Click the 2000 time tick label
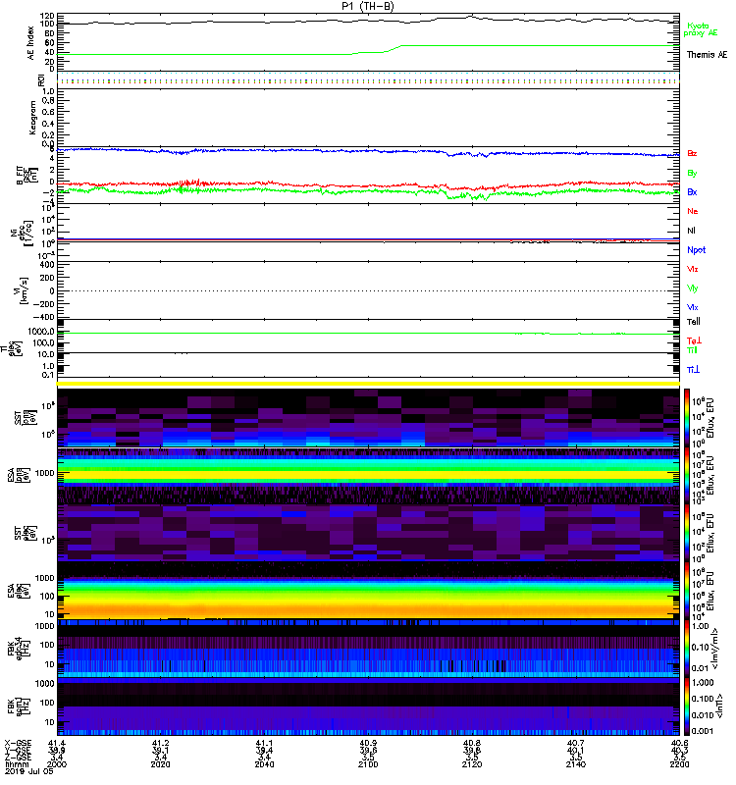 (x=57, y=764)
